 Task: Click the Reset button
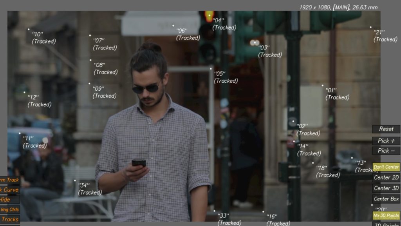point(386,129)
